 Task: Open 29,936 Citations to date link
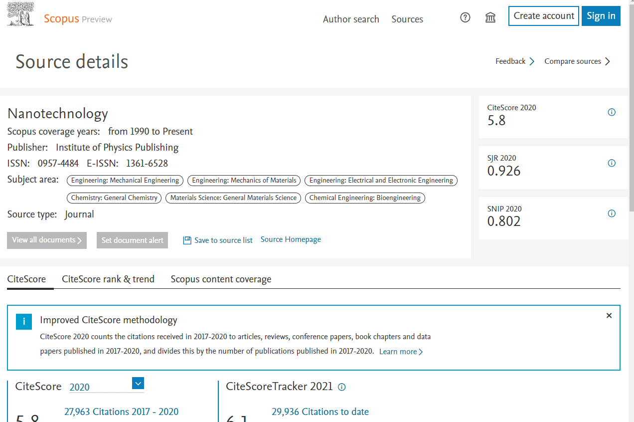point(320,412)
